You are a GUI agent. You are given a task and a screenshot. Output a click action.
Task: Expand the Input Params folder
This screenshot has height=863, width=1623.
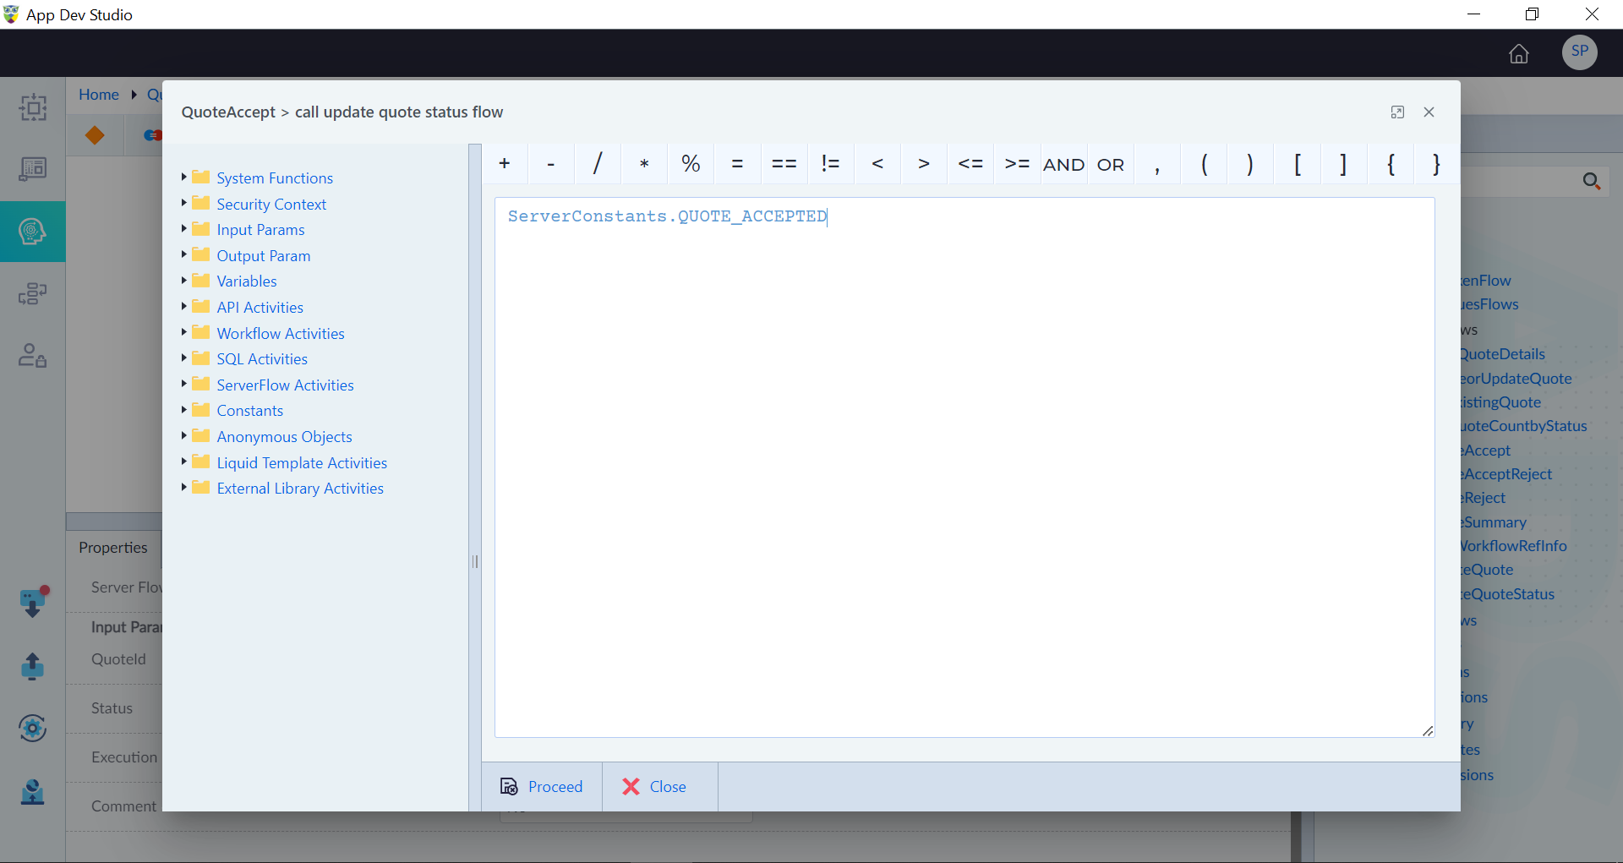(x=183, y=228)
